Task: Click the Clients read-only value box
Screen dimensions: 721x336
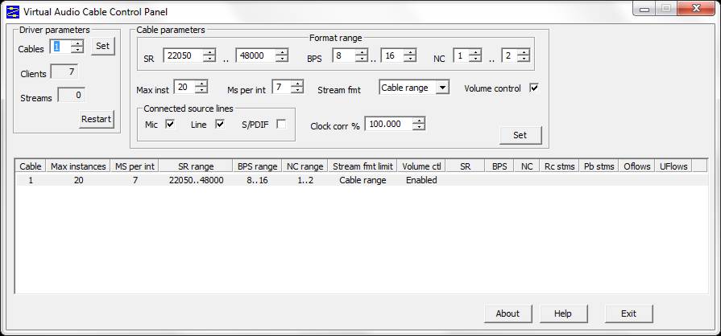Action: coord(64,72)
